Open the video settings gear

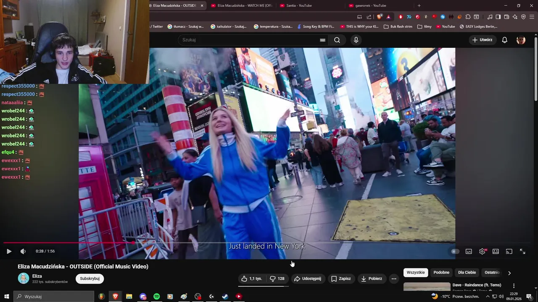(482, 251)
